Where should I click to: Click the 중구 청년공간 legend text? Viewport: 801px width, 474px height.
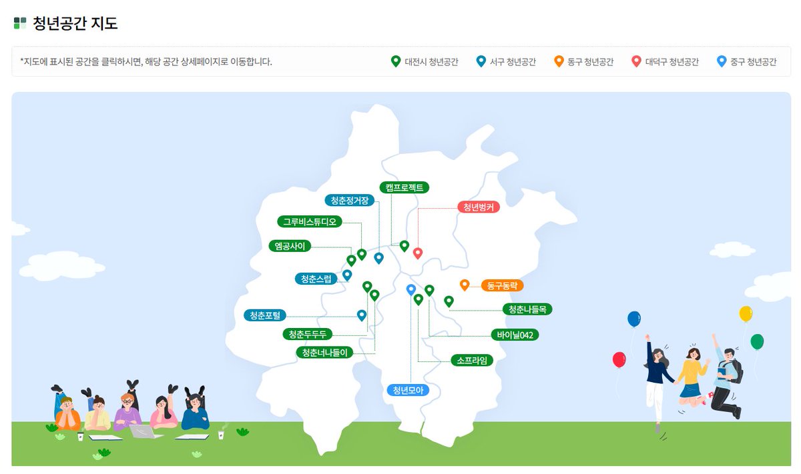click(754, 62)
